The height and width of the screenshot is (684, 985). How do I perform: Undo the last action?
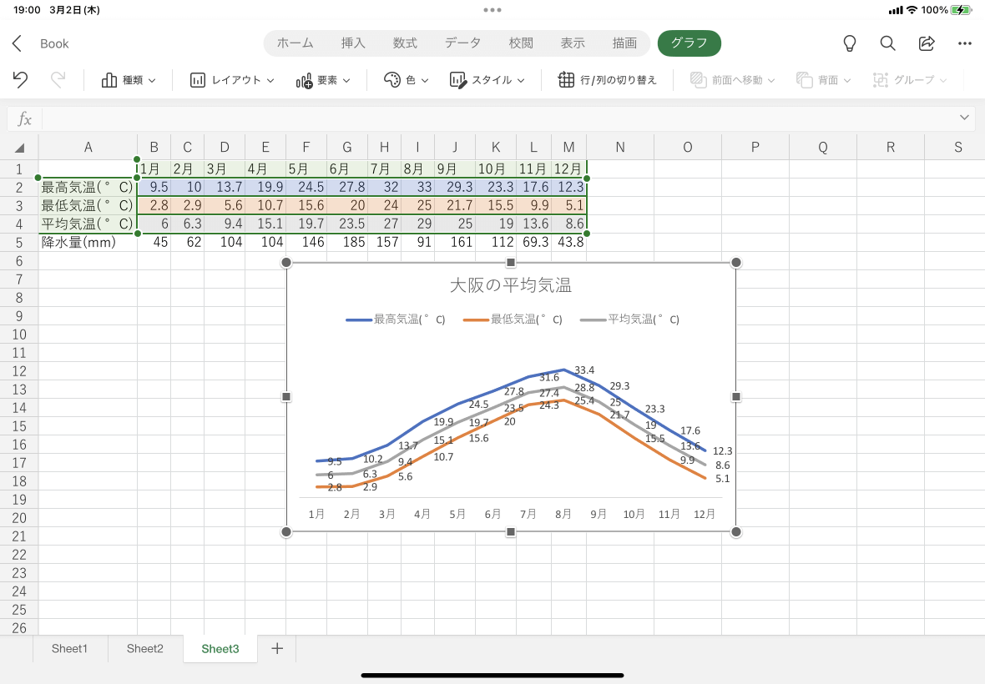coord(20,80)
